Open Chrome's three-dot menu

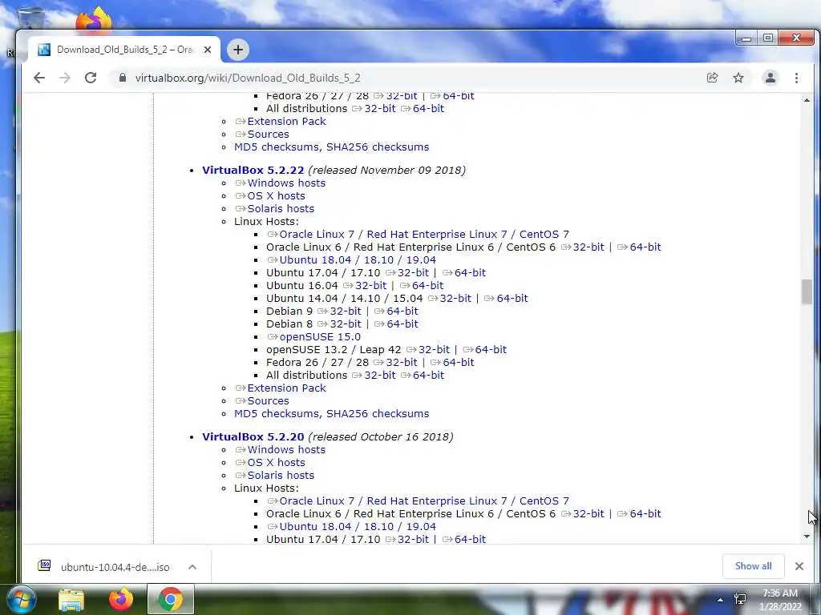click(796, 78)
